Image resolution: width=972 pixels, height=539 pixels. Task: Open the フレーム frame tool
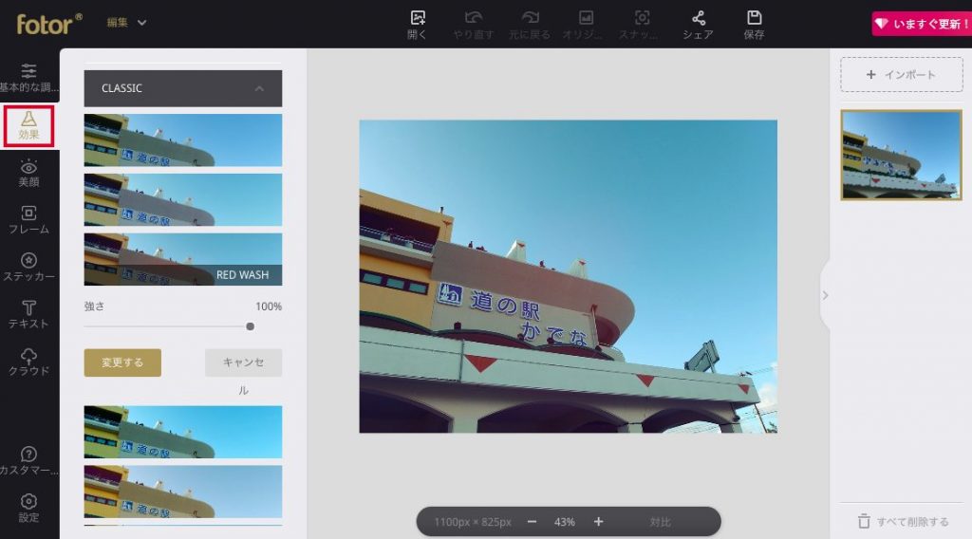point(28,220)
